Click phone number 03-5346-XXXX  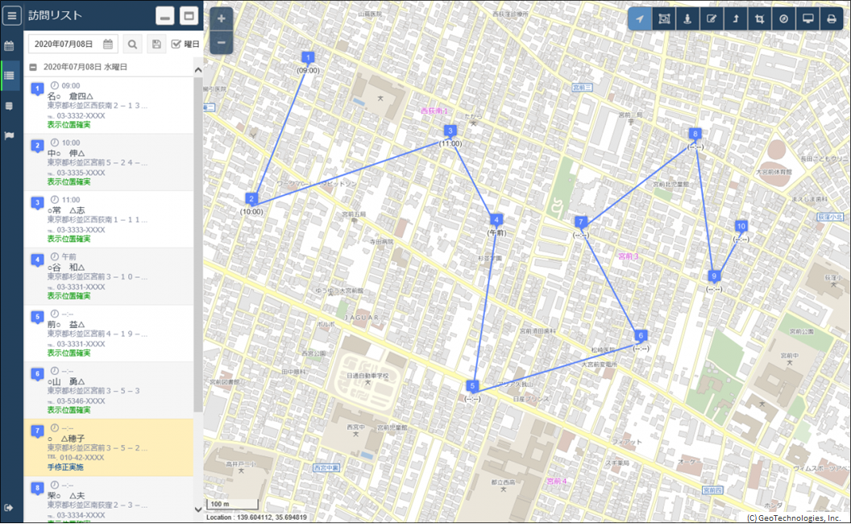(81, 401)
